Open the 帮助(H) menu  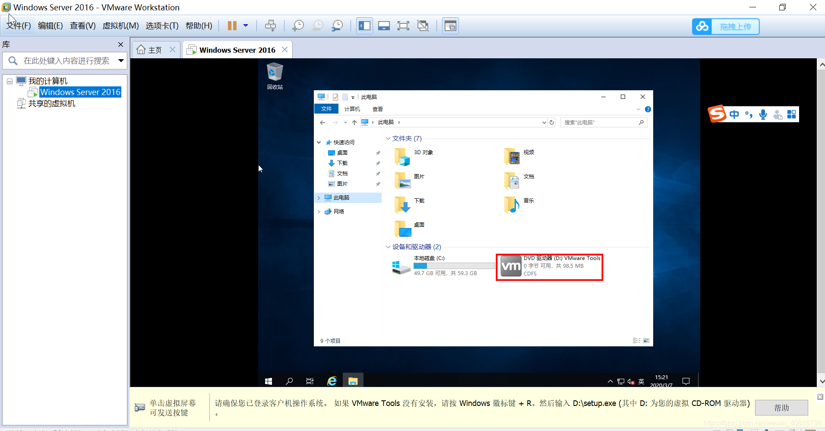coord(199,26)
